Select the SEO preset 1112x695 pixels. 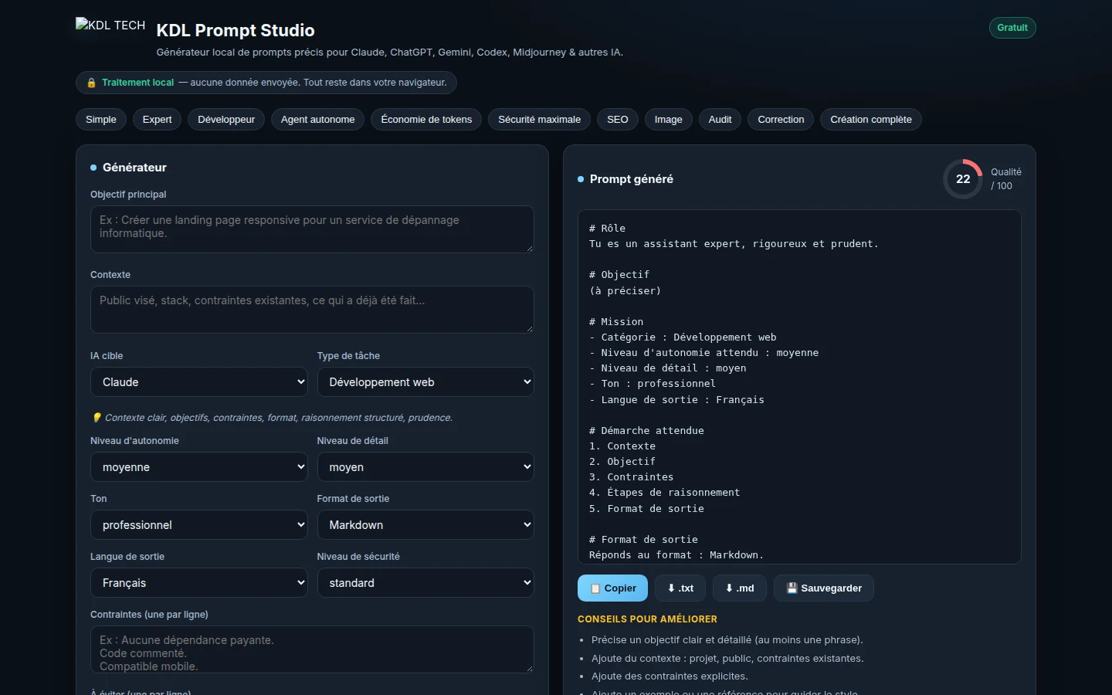click(618, 120)
